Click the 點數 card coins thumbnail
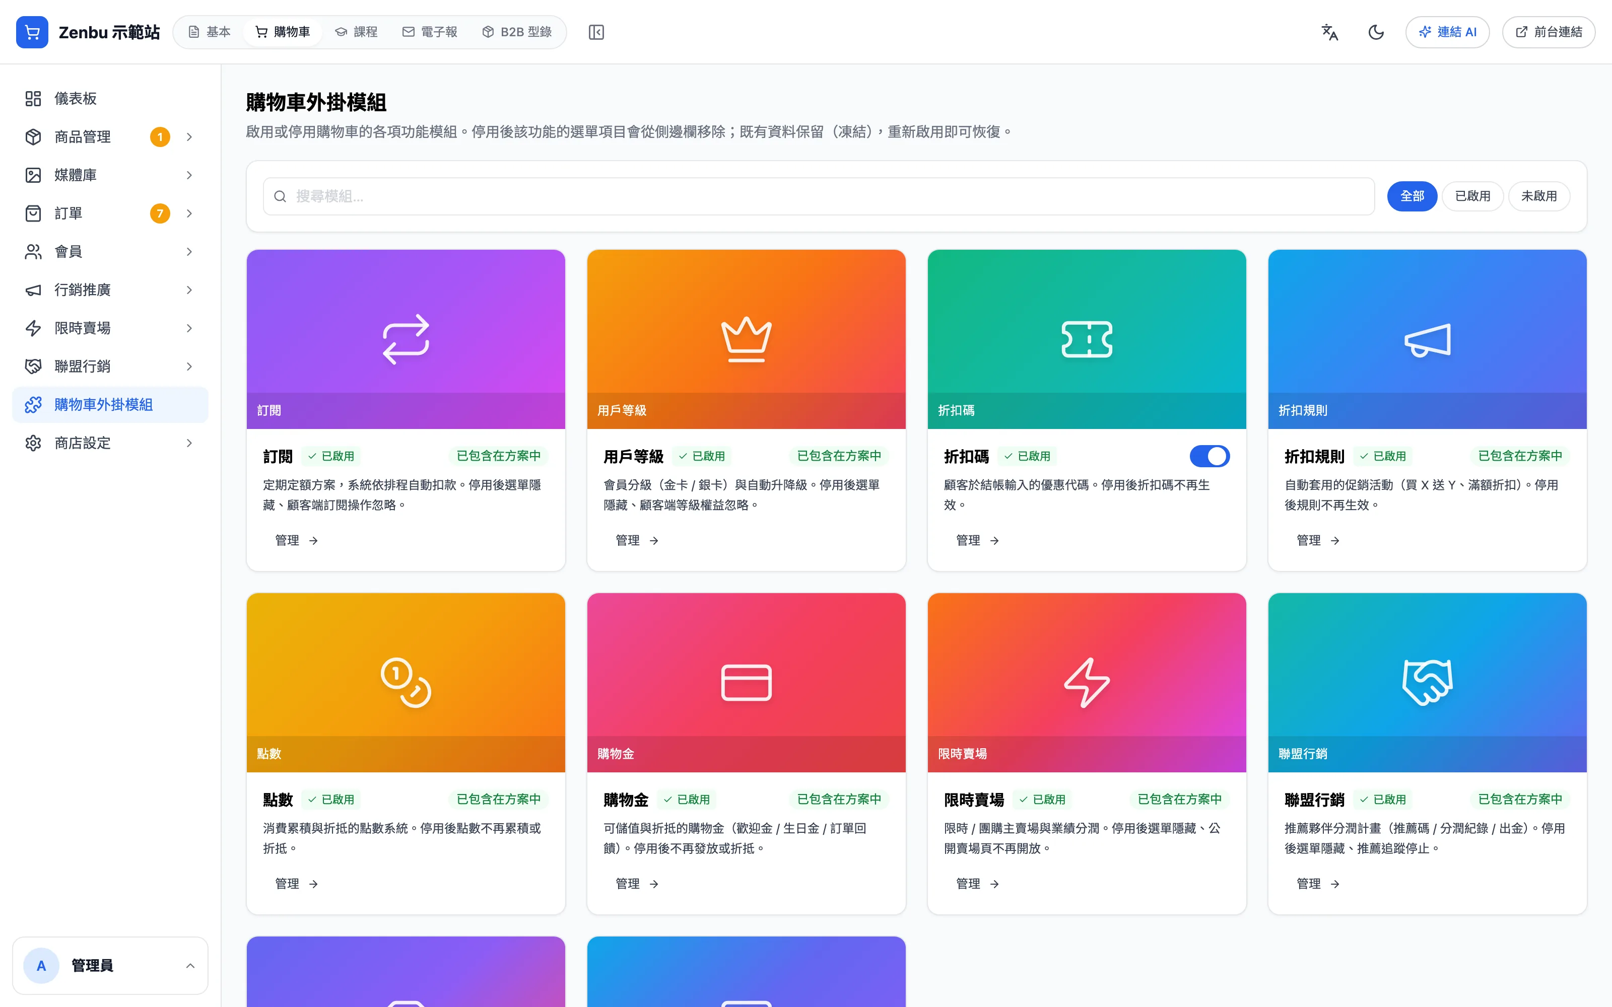 coord(406,682)
